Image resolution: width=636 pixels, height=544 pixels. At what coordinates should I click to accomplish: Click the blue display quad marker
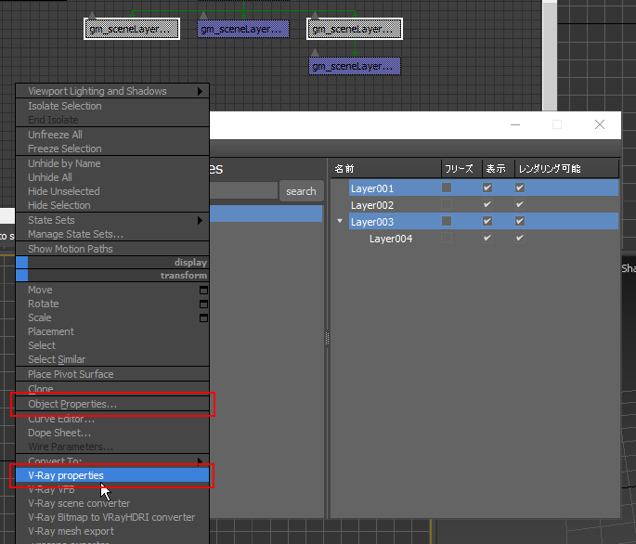click(22, 263)
